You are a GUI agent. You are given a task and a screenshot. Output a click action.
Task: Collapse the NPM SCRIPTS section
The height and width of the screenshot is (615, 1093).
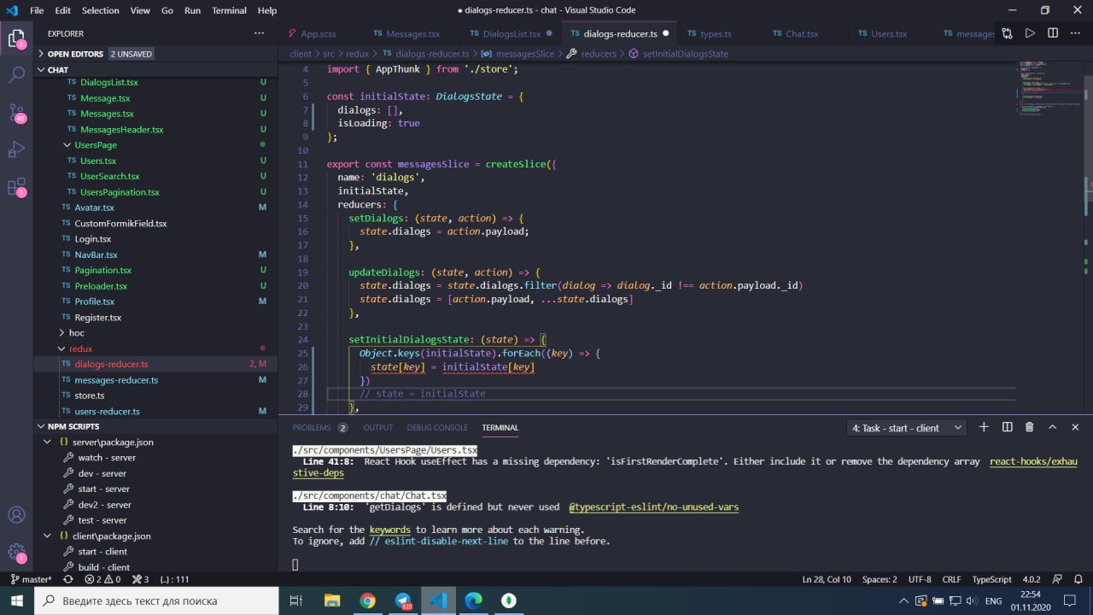(x=40, y=426)
